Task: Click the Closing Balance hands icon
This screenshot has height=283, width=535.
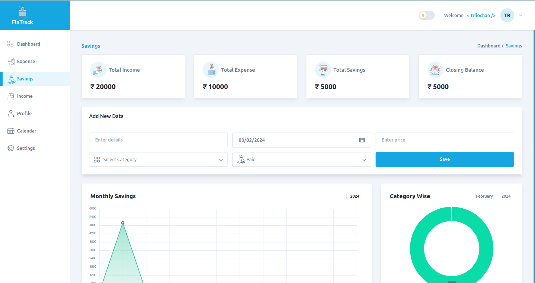Action: coord(435,70)
